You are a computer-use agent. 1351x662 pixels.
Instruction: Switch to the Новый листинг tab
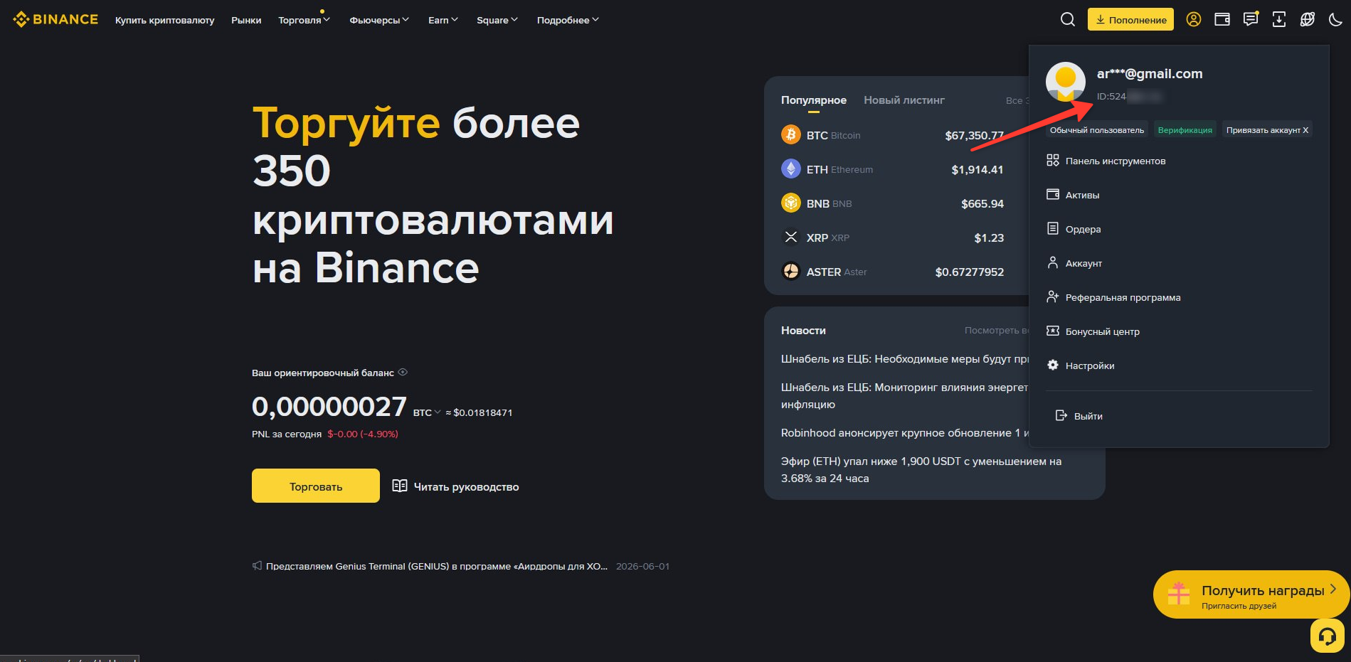pos(904,100)
